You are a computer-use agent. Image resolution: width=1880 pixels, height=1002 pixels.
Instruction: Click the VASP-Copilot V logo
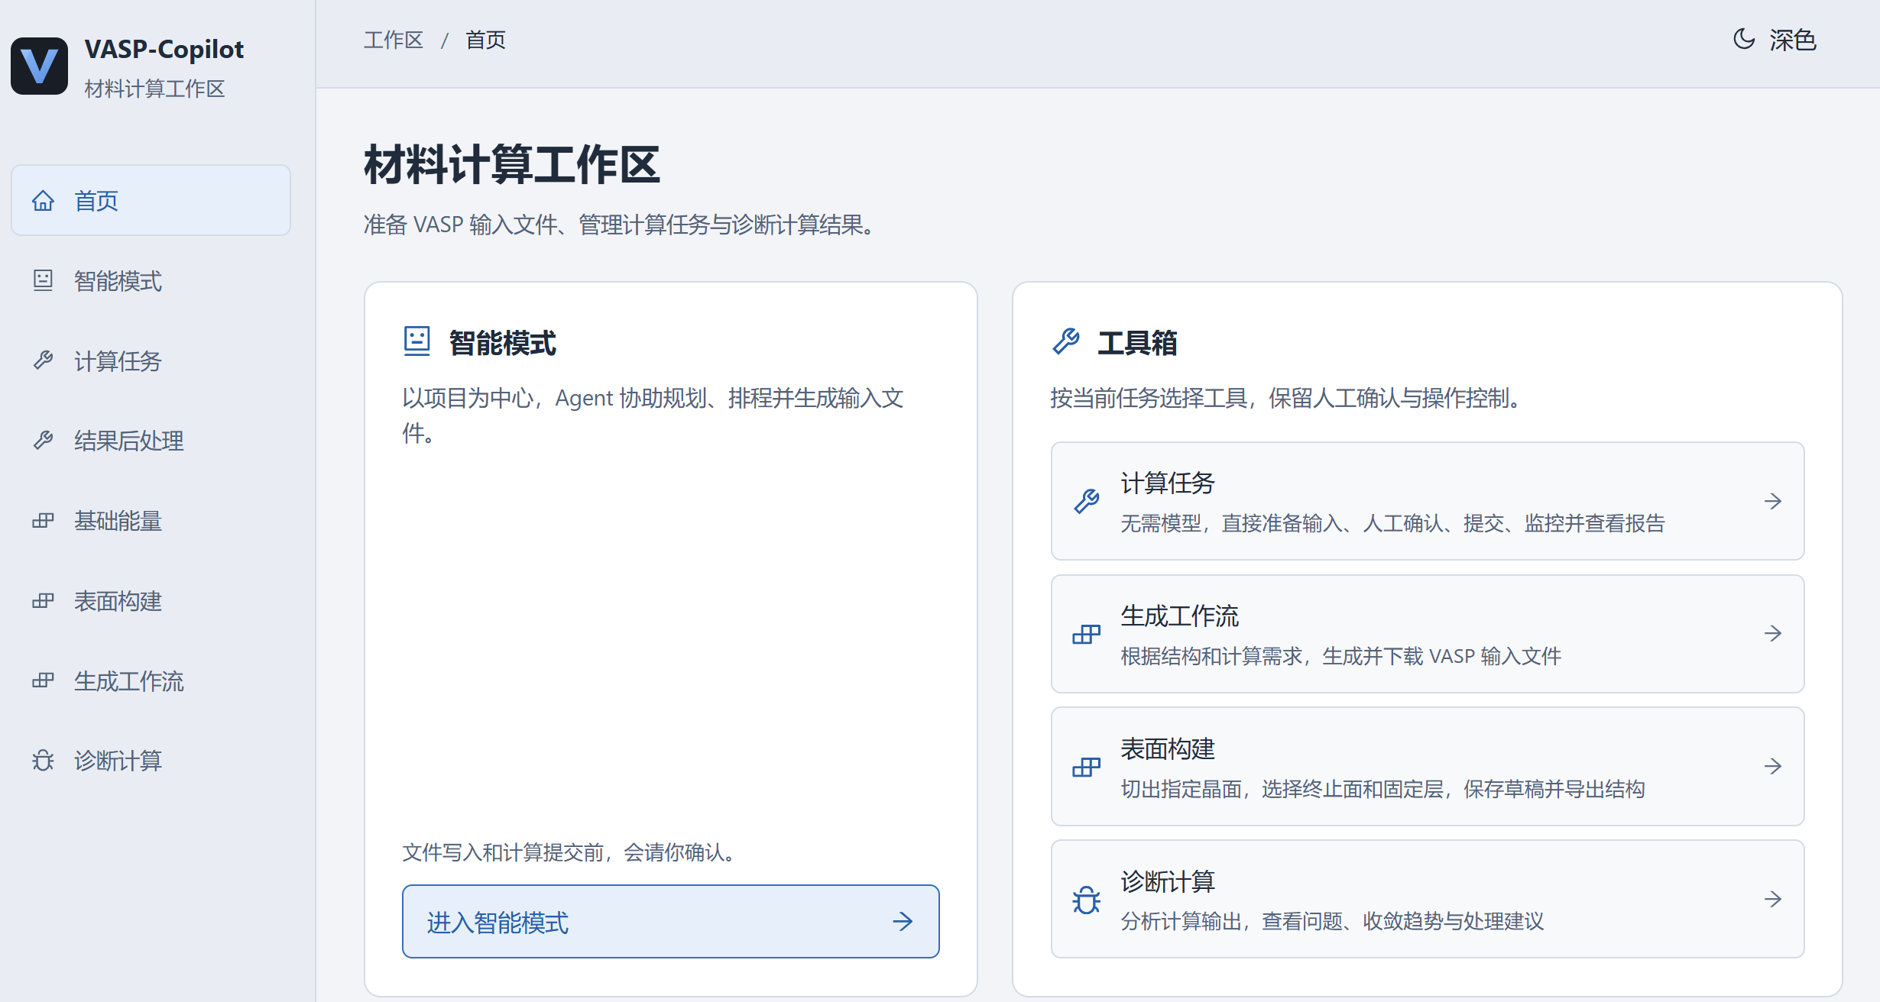(x=39, y=66)
